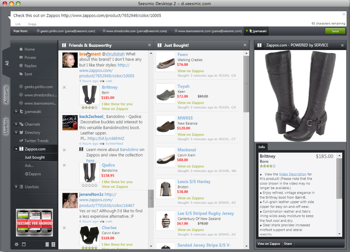Click the Link option under compose box
Image resolution: width=350 pixels, height=252 pixels.
[18, 24]
